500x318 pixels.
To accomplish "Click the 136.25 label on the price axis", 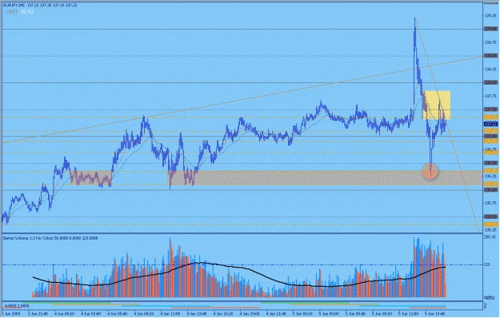I will (490, 176).
